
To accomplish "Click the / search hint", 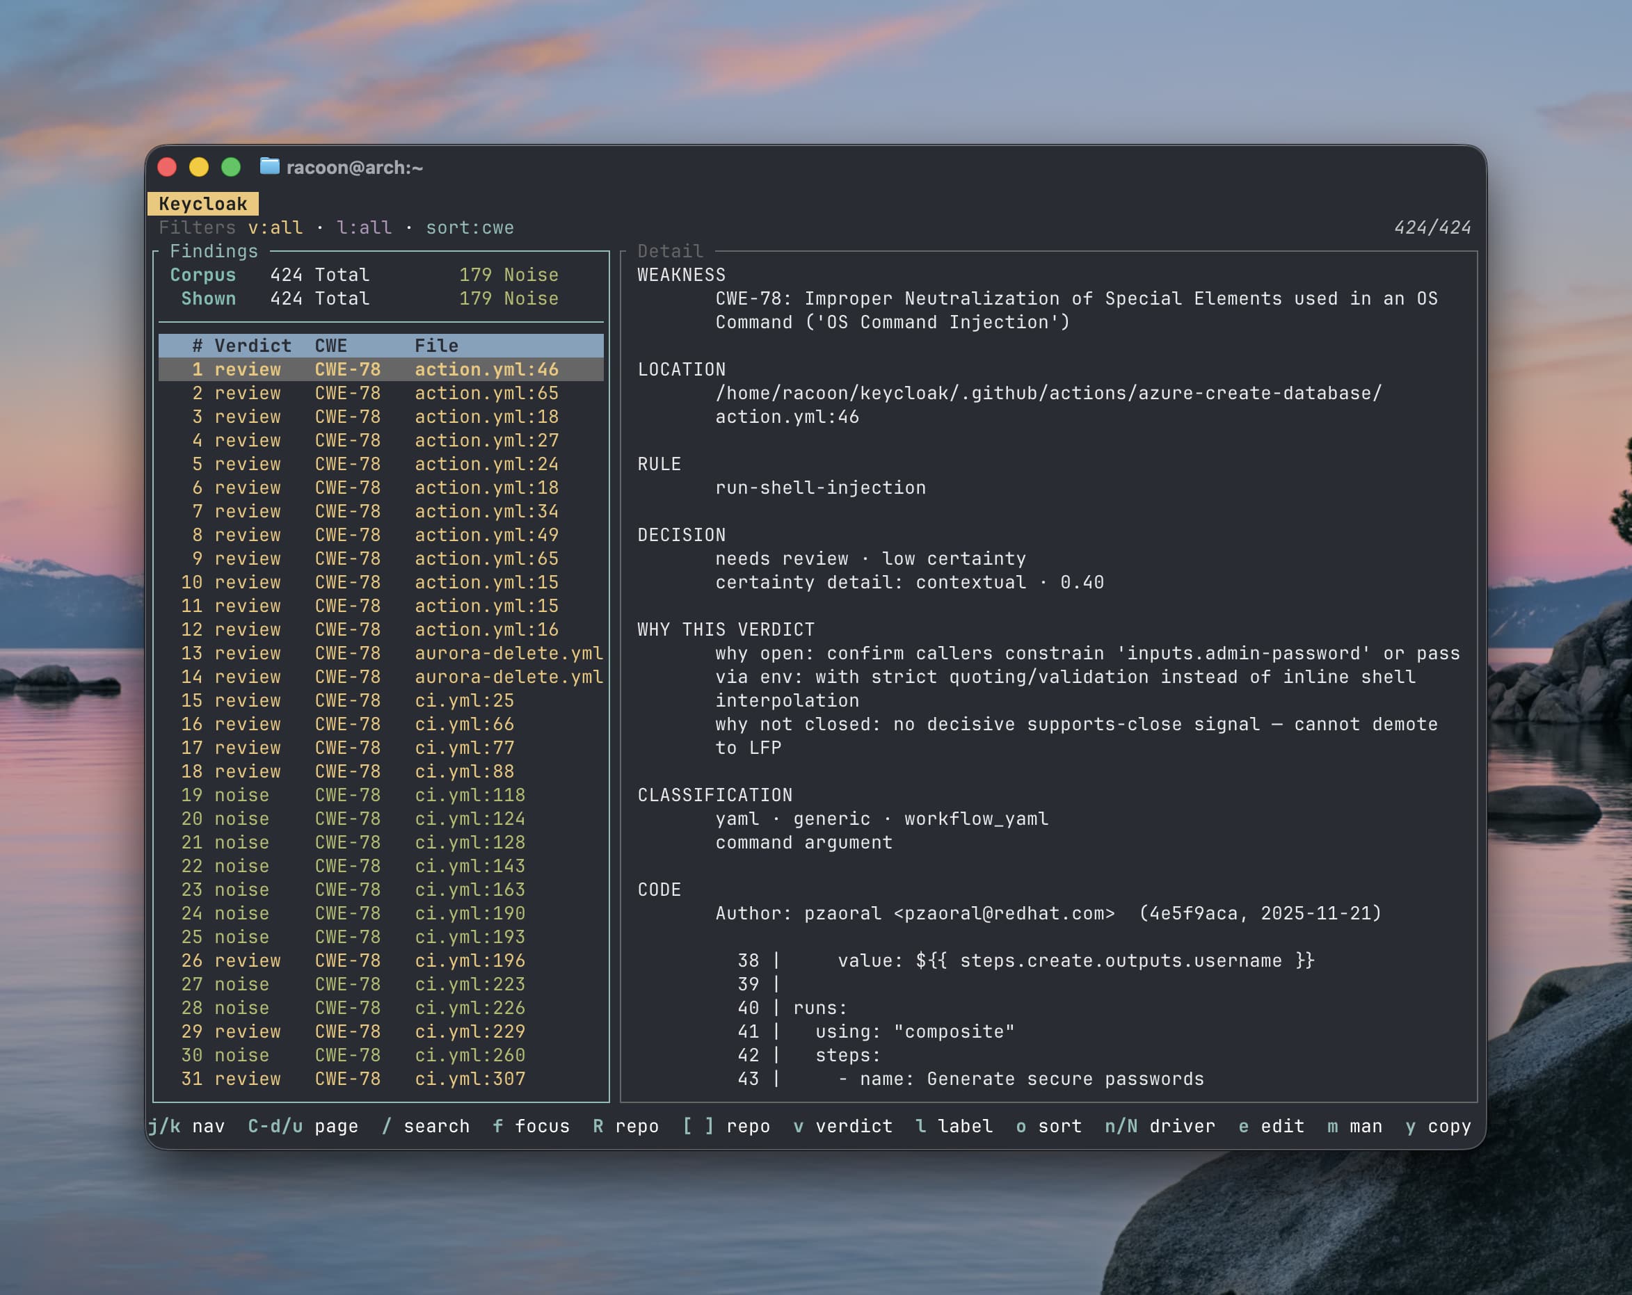I will pos(426,1126).
